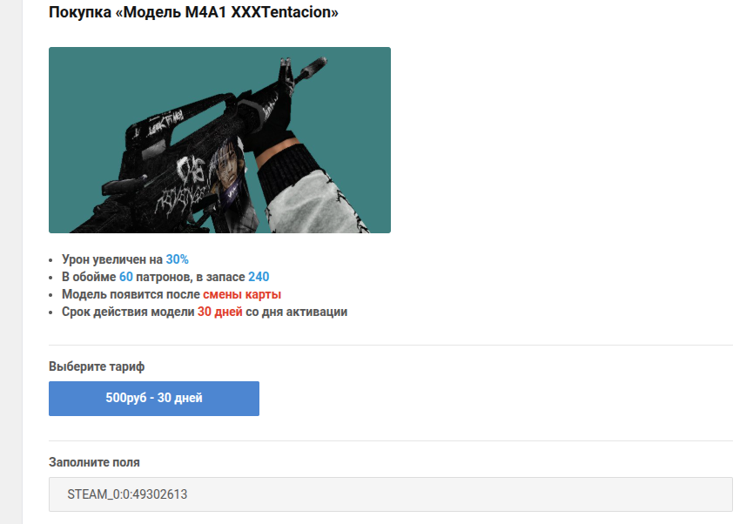Click the В обойме bullet text

click(89, 277)
